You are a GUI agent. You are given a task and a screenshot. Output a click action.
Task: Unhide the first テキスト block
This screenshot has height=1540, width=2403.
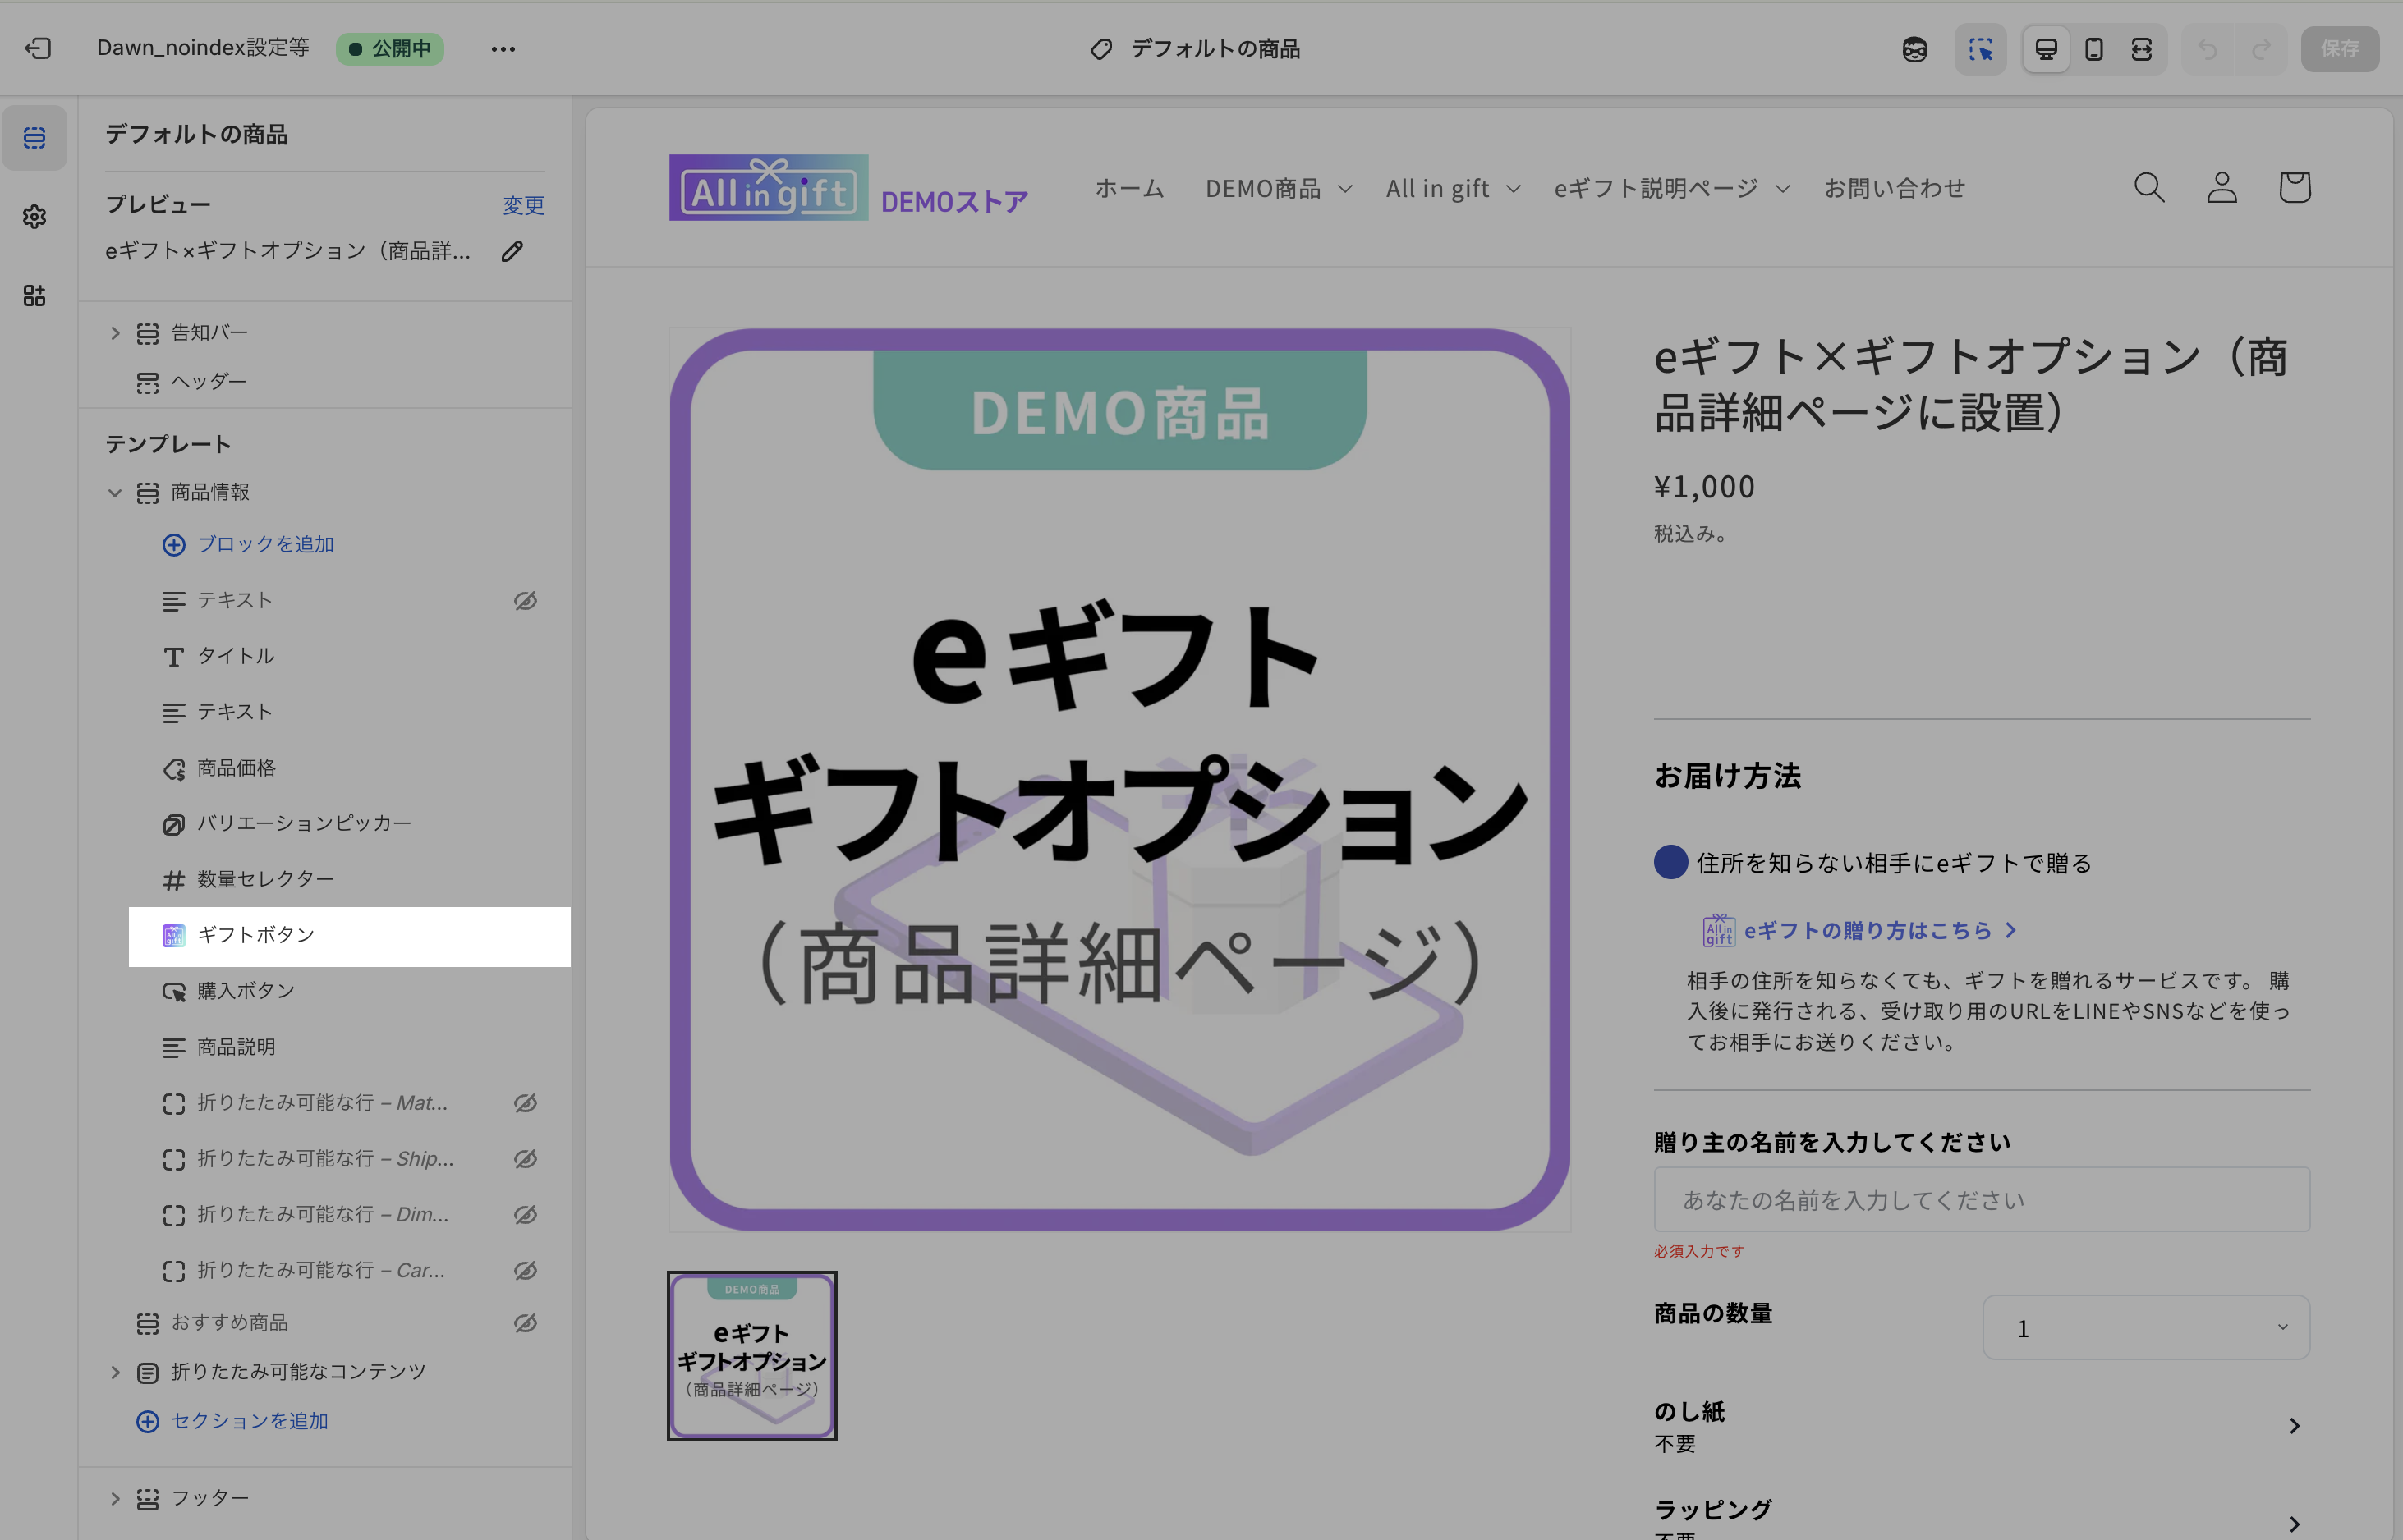pyautogui.click(x=526, y=600)
